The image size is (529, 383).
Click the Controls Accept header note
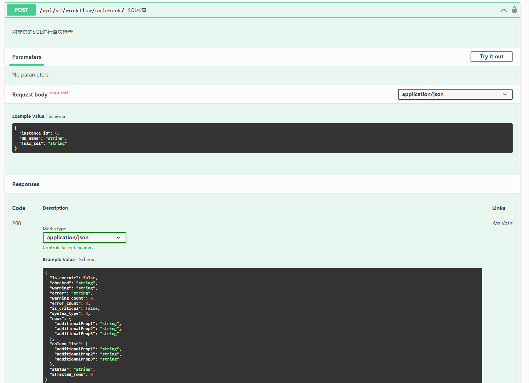point(68,248)
